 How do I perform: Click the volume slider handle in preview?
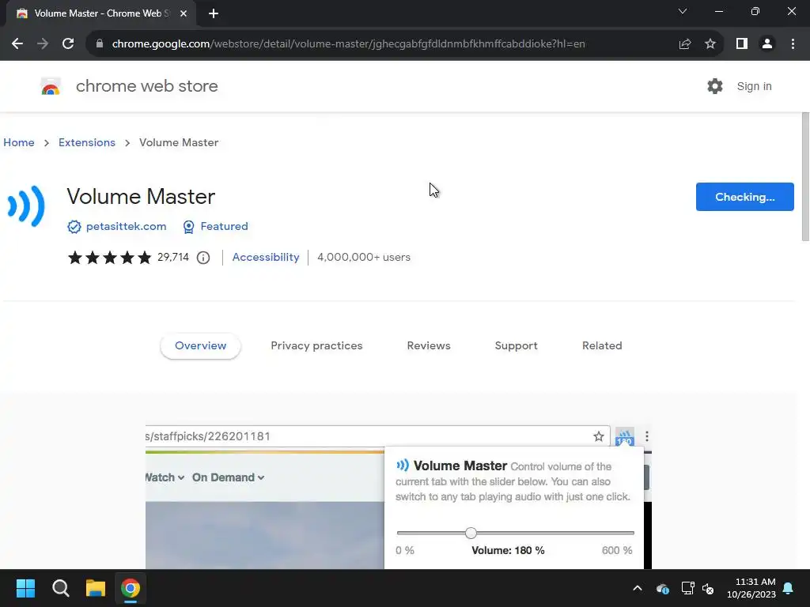tap(471, 533)
